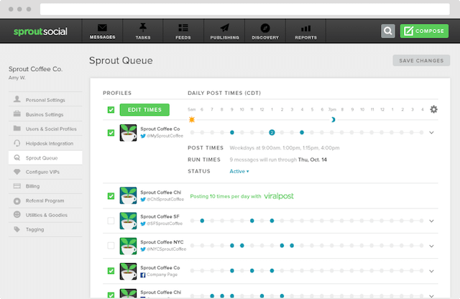This screenshot has width=460, height=299.
Task: Click the last blue dot on the NYC timeline
Action: (x=292, y=246)
